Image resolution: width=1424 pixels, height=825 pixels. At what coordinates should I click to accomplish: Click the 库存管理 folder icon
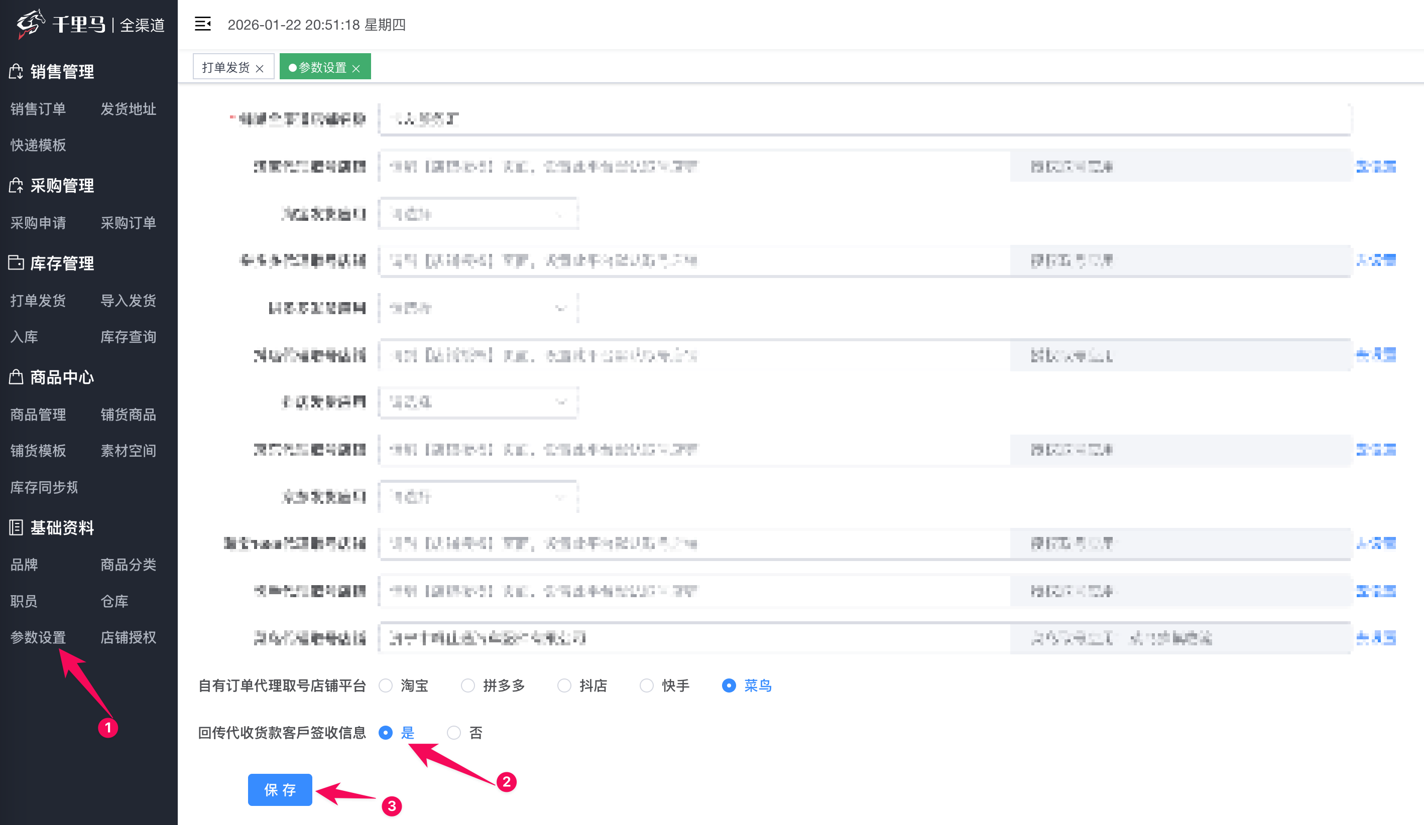tap(16, 262)
